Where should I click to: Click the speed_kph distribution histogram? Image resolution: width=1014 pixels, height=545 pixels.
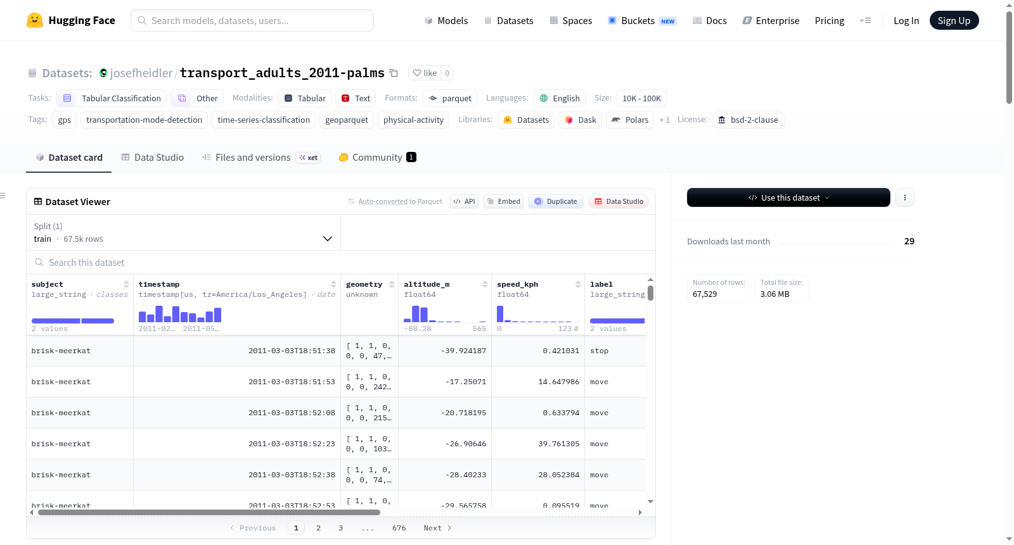click(x=538, y=314)
